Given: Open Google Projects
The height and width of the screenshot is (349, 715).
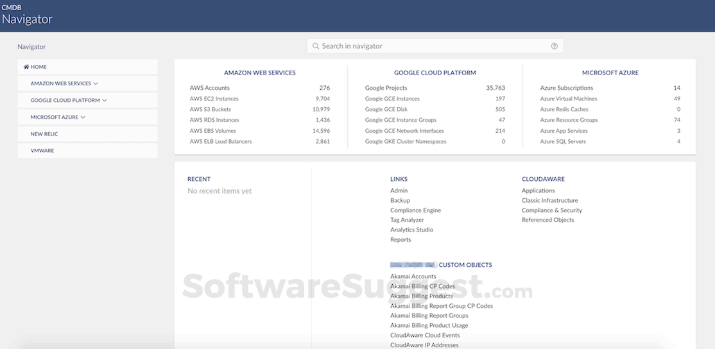Looking at the screenshot, I should click(386, 88).
